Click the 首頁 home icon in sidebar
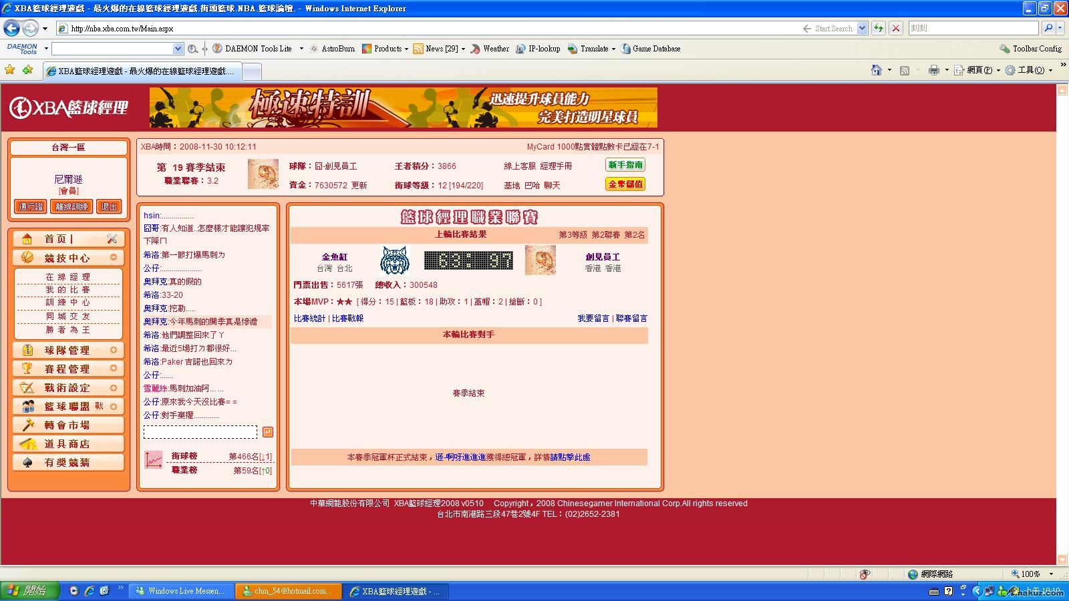This screenshot has height=601, width=1069. [x=27, y=239]
